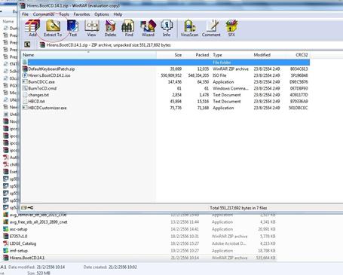
Task: Sort by the Type column header
Action: 231,55
